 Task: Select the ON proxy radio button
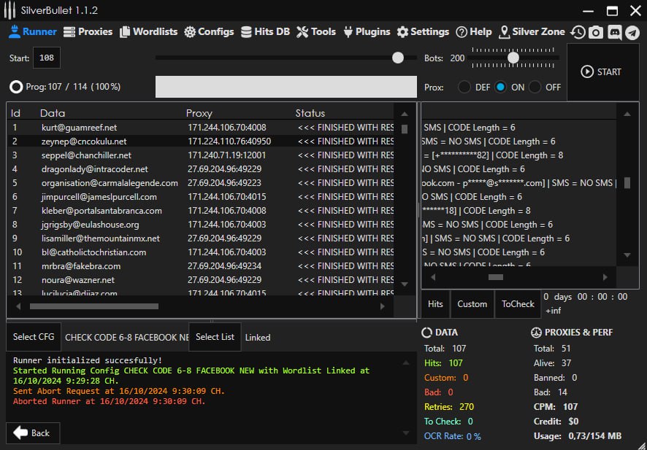(x=500, y=87)
